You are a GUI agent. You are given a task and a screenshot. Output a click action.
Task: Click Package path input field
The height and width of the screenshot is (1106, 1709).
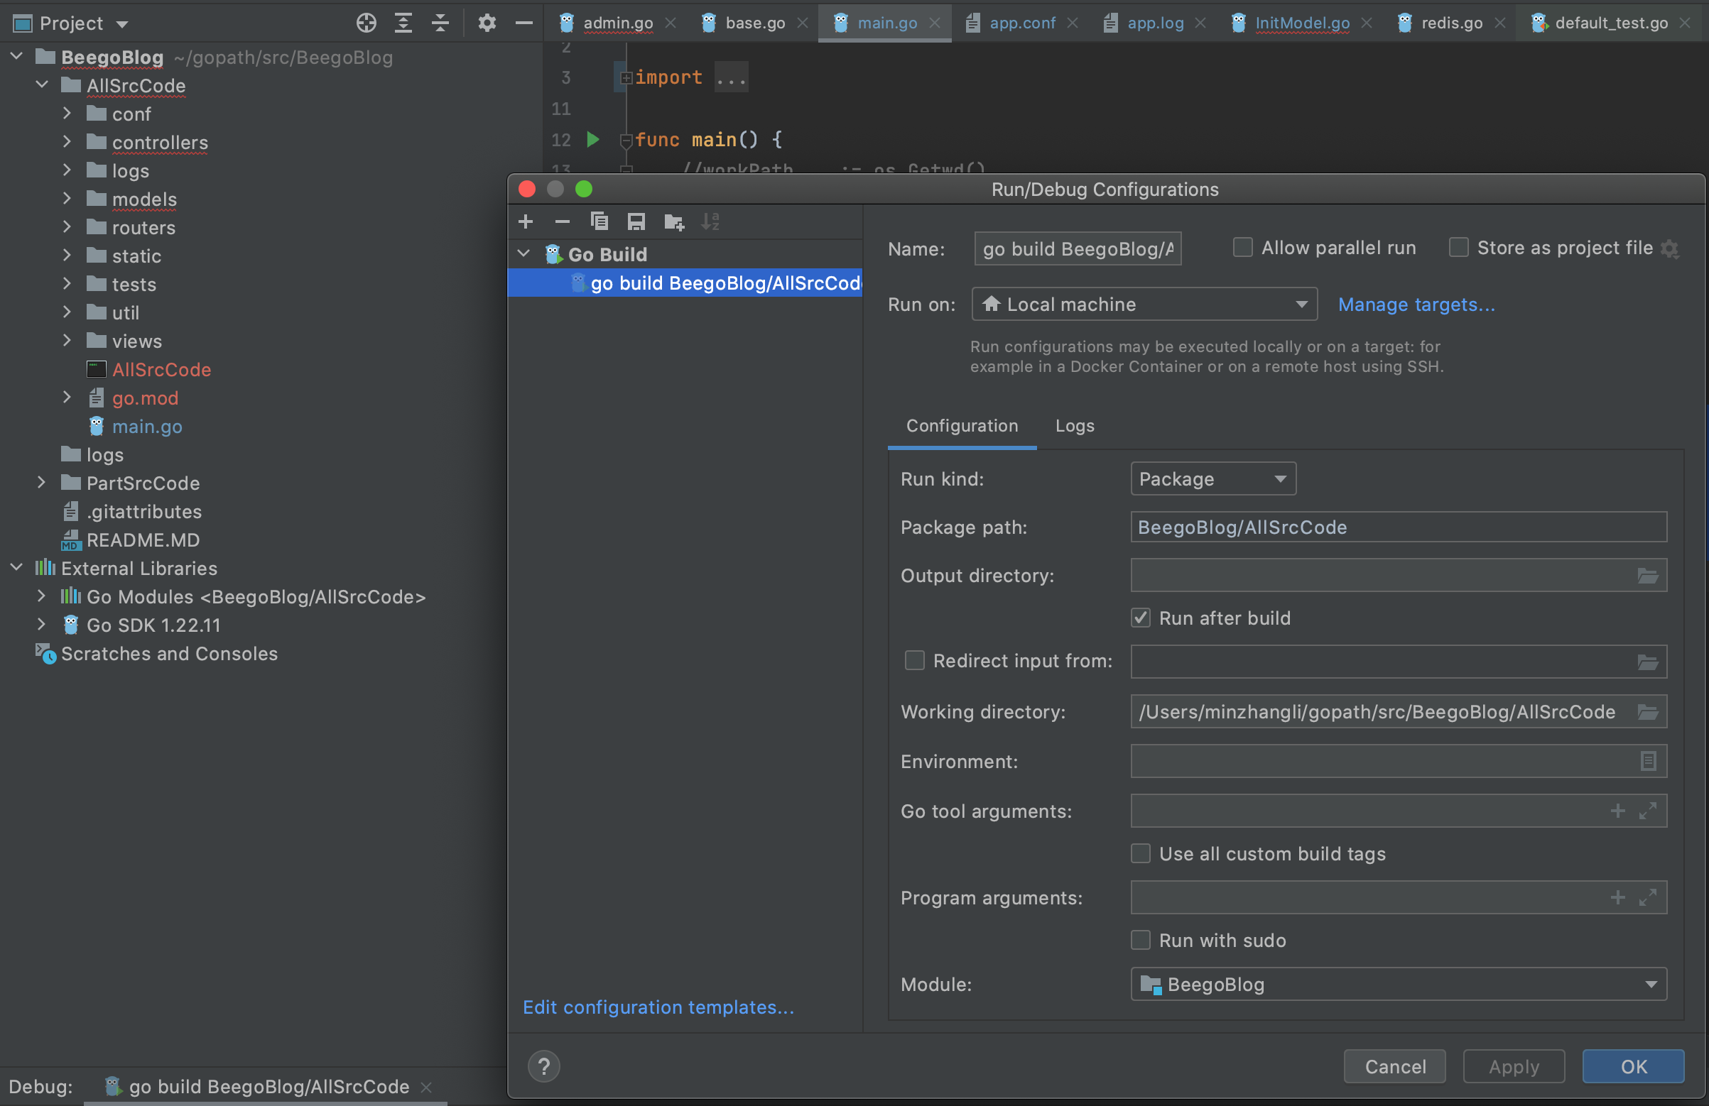point(1398,527)
